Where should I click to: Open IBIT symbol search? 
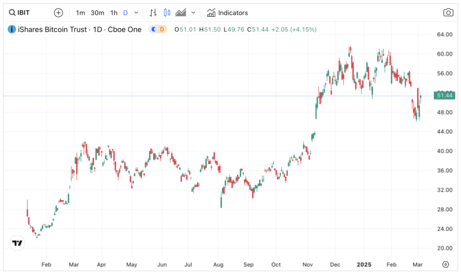point(19,13)
